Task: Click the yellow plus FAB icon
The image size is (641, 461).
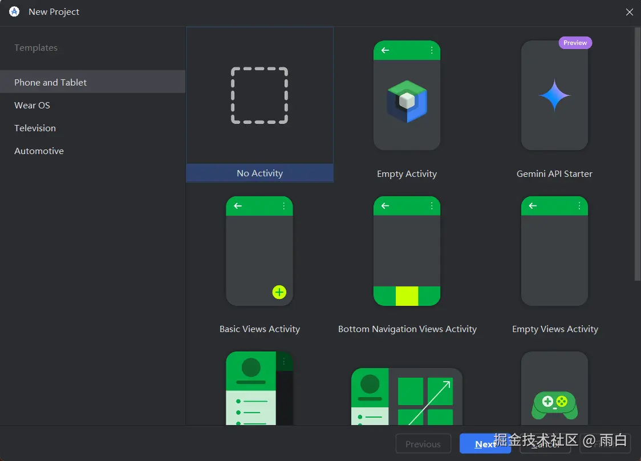Action: tap(279, 292)
